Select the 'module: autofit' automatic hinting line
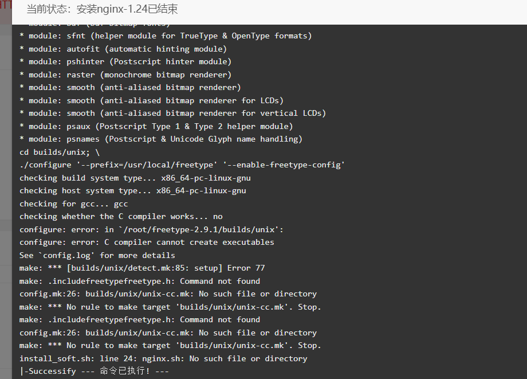 coord(123,49)
